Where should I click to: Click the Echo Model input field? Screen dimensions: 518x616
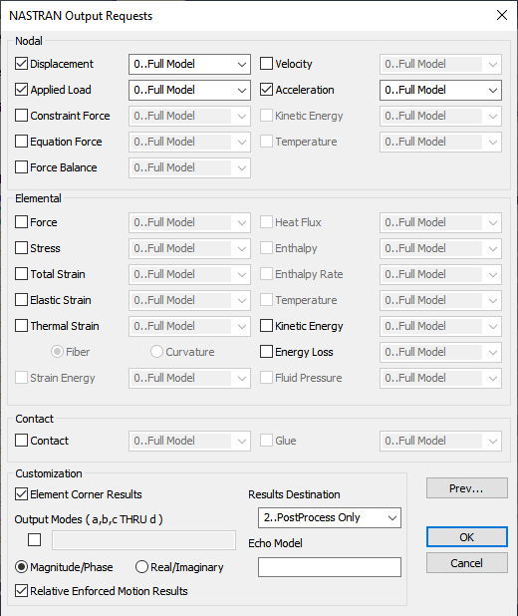330,567
